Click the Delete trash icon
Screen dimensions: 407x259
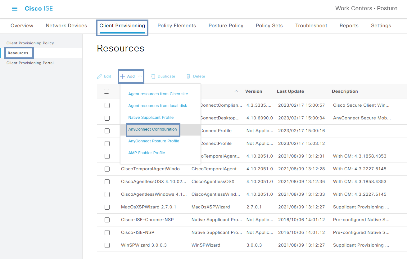(x=188, y=76)
